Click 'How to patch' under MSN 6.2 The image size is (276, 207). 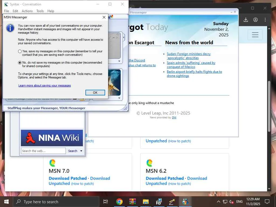click(x=179, y=184)
